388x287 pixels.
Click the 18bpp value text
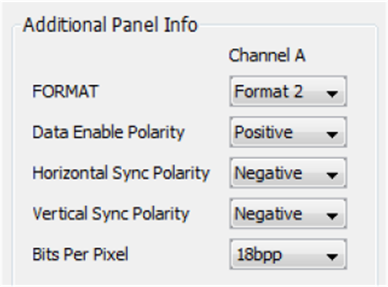pyautogui.click(x=258, y=254)
